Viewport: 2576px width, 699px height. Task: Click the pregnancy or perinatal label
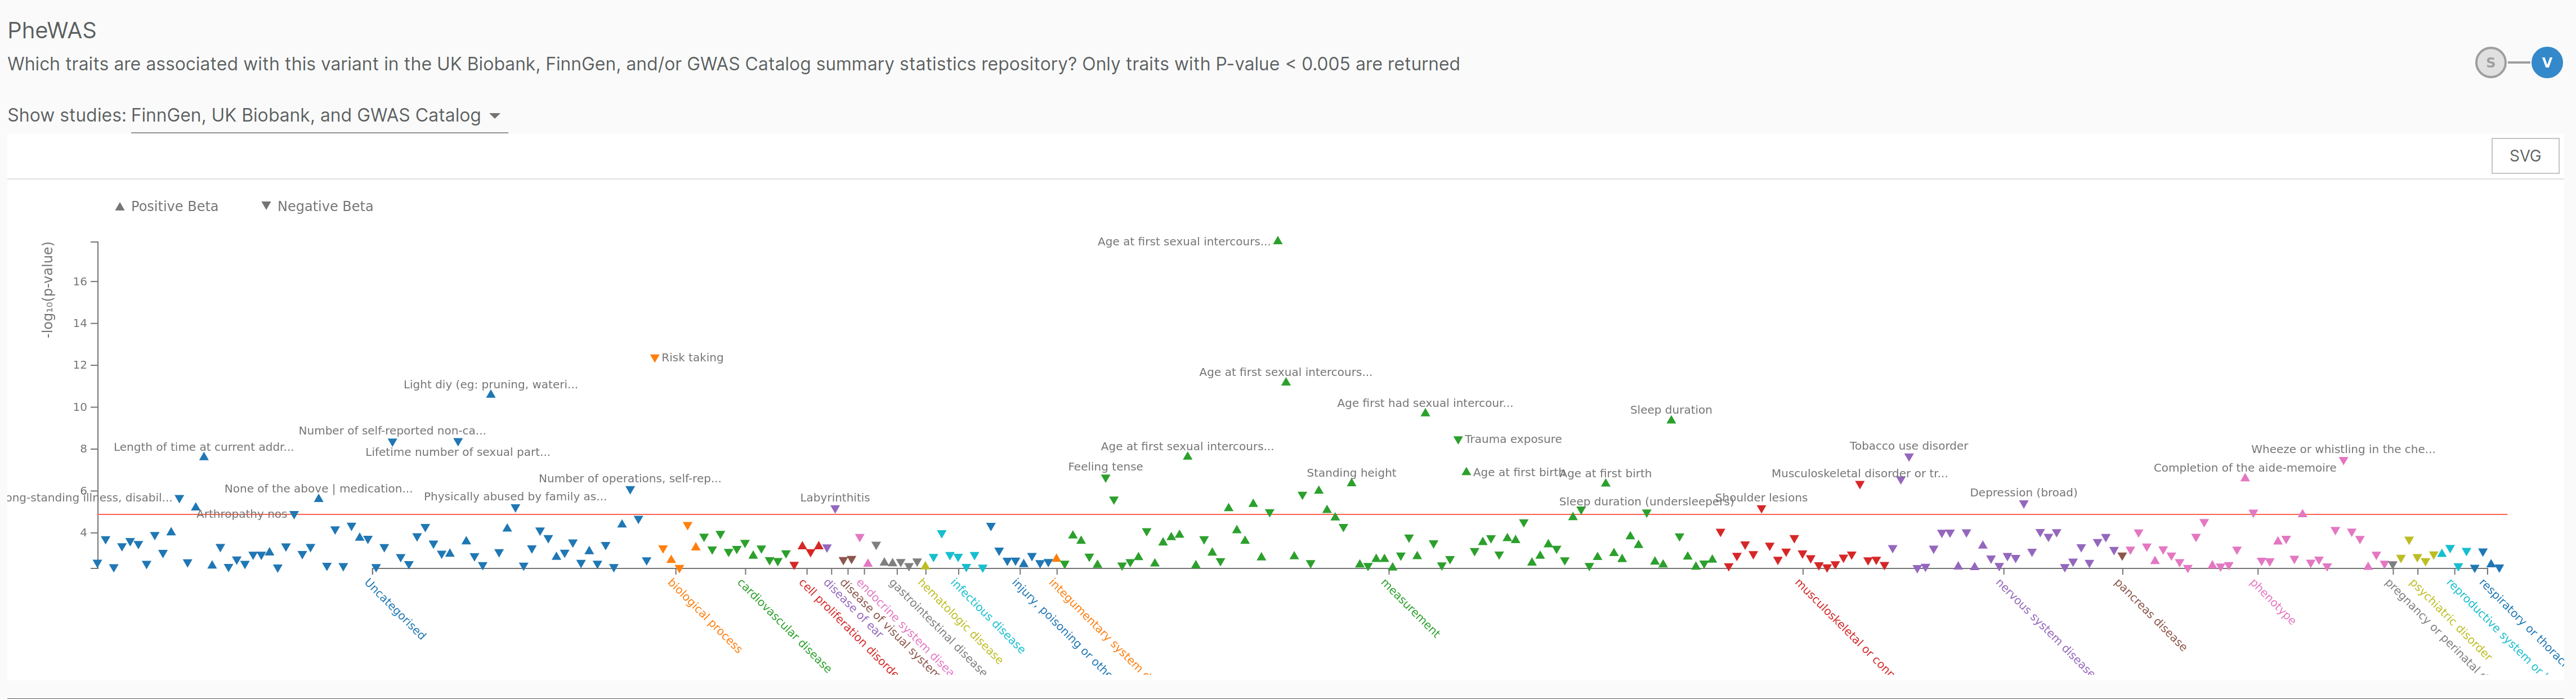2436,626
